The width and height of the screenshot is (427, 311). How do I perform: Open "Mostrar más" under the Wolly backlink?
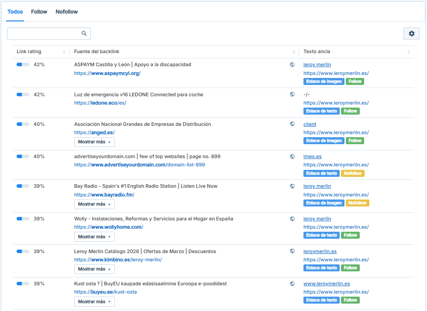[94, 237]
